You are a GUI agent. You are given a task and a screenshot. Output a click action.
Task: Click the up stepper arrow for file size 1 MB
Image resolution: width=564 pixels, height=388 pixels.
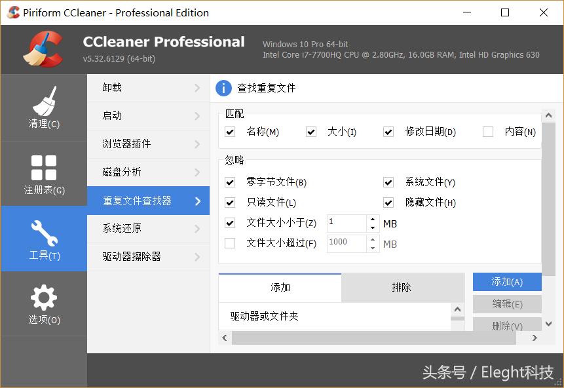(372, 220)
